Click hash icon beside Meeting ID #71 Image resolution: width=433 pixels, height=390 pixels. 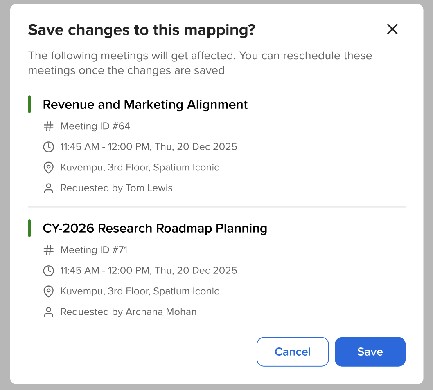click(49, 250)
